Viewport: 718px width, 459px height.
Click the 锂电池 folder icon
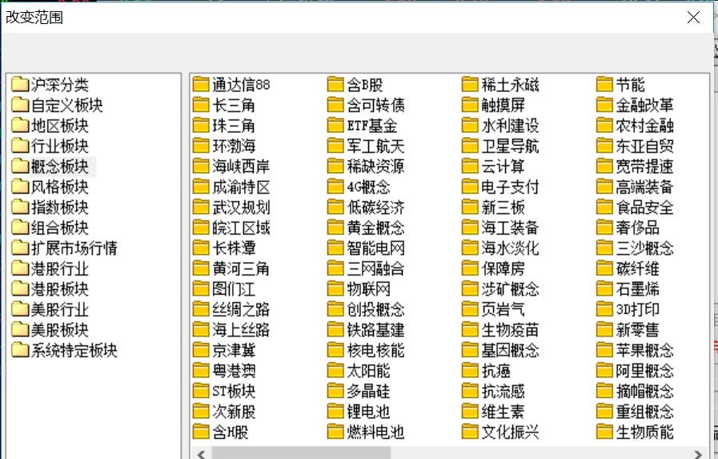point(335,412)
